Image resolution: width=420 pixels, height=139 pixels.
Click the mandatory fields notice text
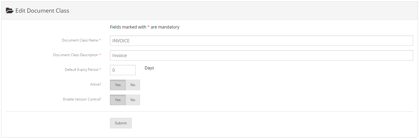pos(145,27)
